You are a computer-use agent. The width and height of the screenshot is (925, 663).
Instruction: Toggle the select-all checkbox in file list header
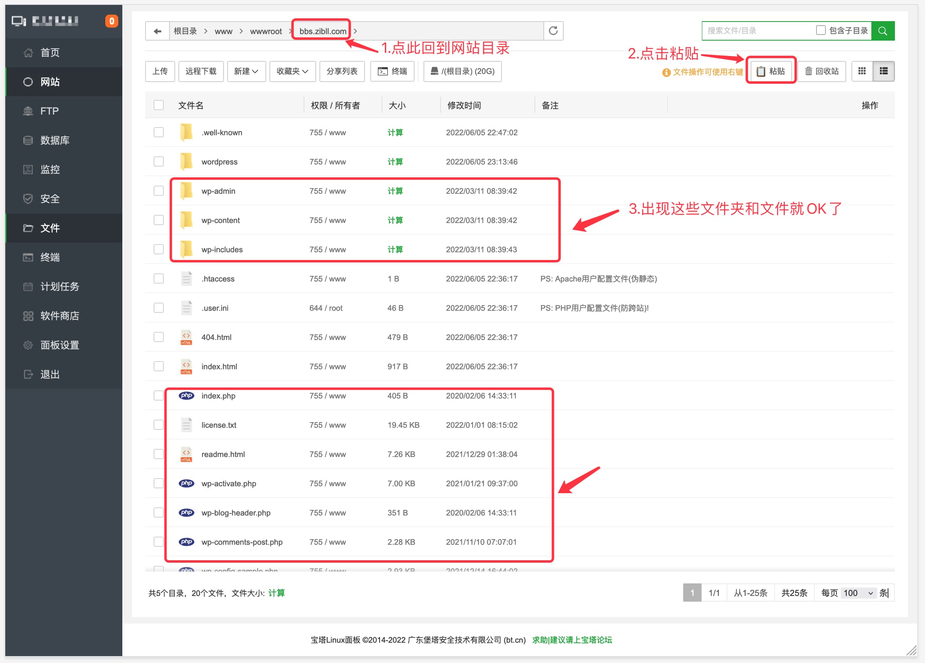click(158, 105)
